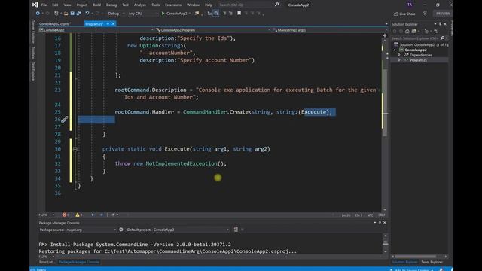The image size is (482, 271).
Task: Click the Solution Explorer horizontal scrollbar
Action: click(419, 256)
